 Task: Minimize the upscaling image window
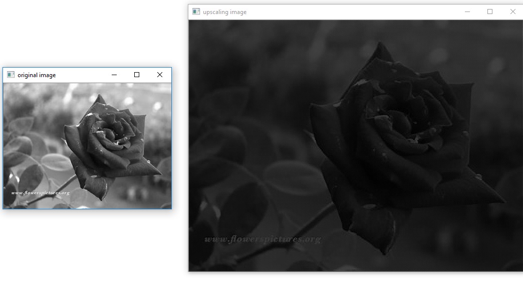(466, 12)
